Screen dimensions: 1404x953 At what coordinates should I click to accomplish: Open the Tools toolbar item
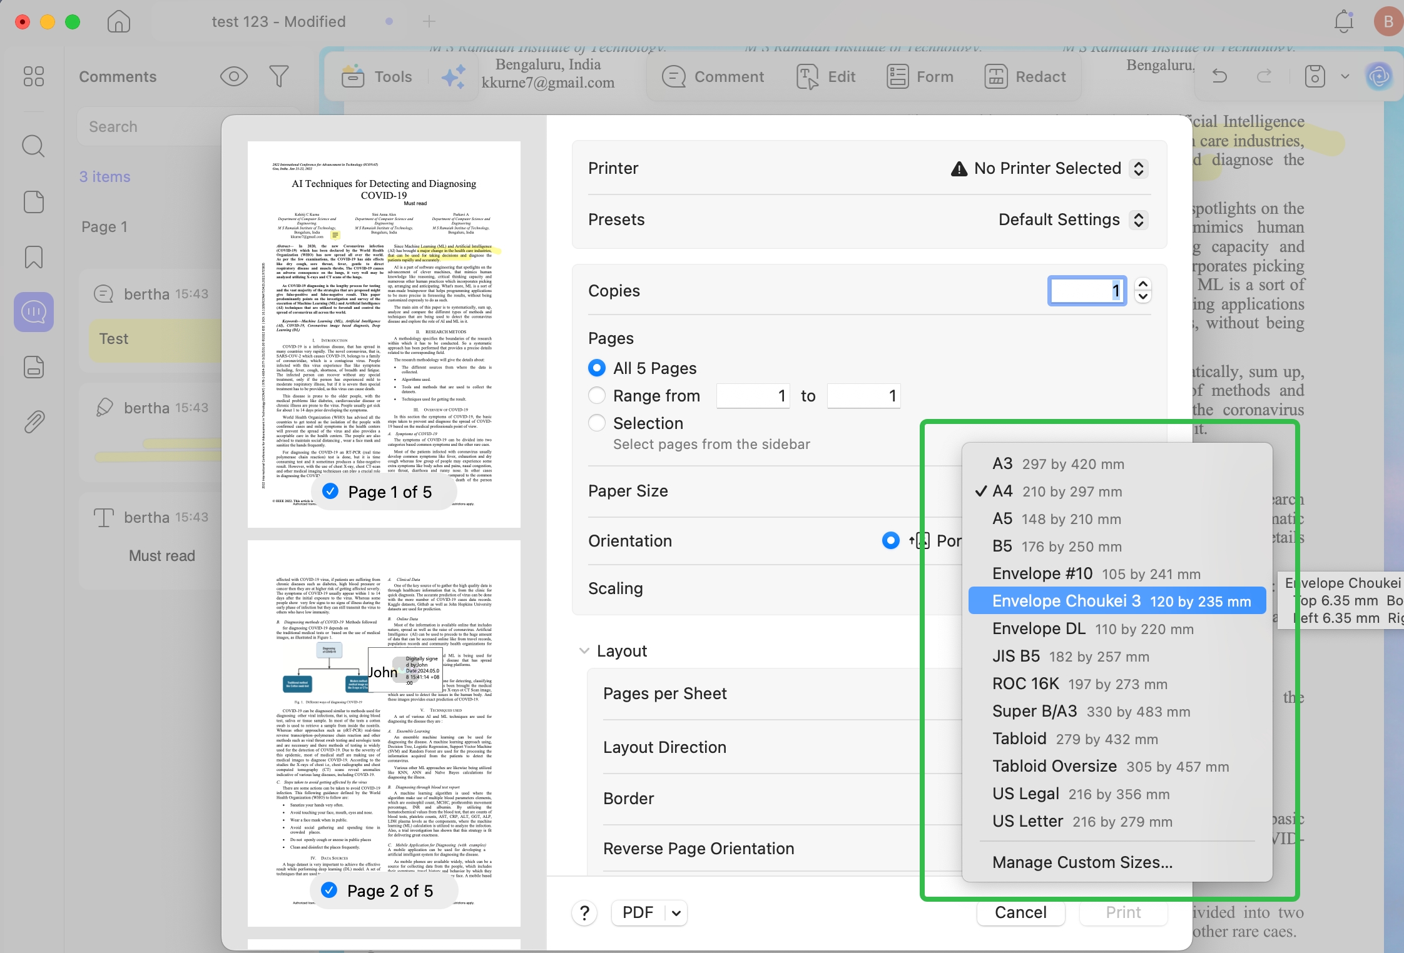click(x=377, y=77)
